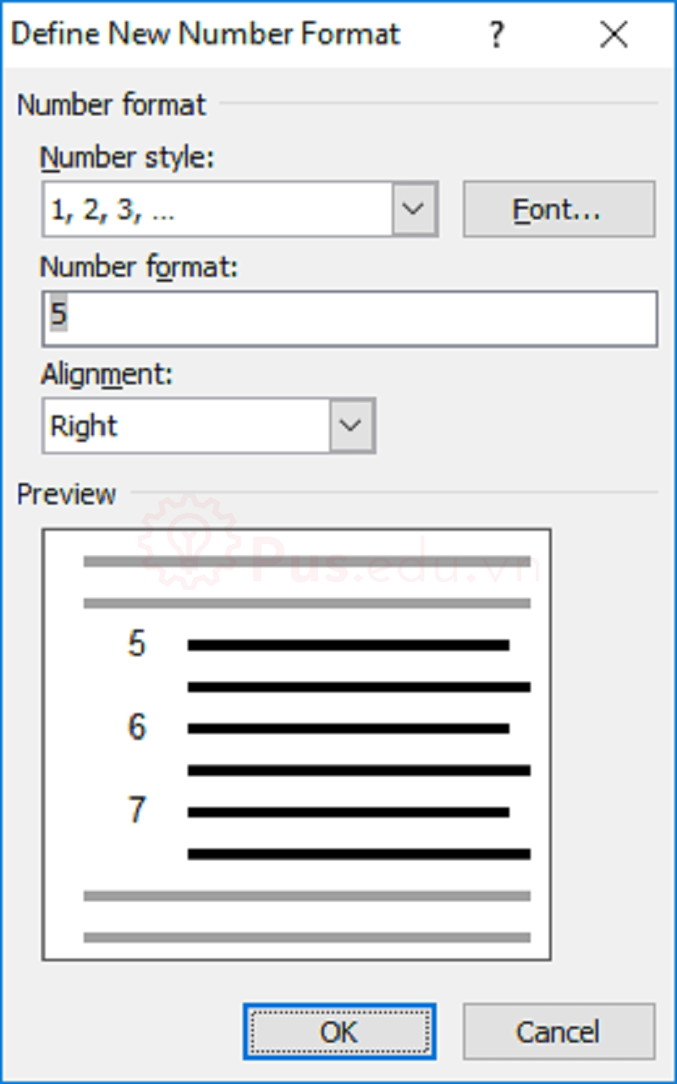Click the 'Preview' section heading
This screenshot has width=677, height=1084.
pos(67,494)
